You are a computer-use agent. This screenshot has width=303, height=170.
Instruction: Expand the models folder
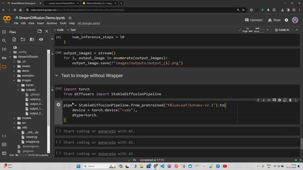(x=14, y=118)
